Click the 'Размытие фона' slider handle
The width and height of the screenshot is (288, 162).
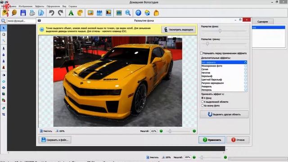coord(220,31)
